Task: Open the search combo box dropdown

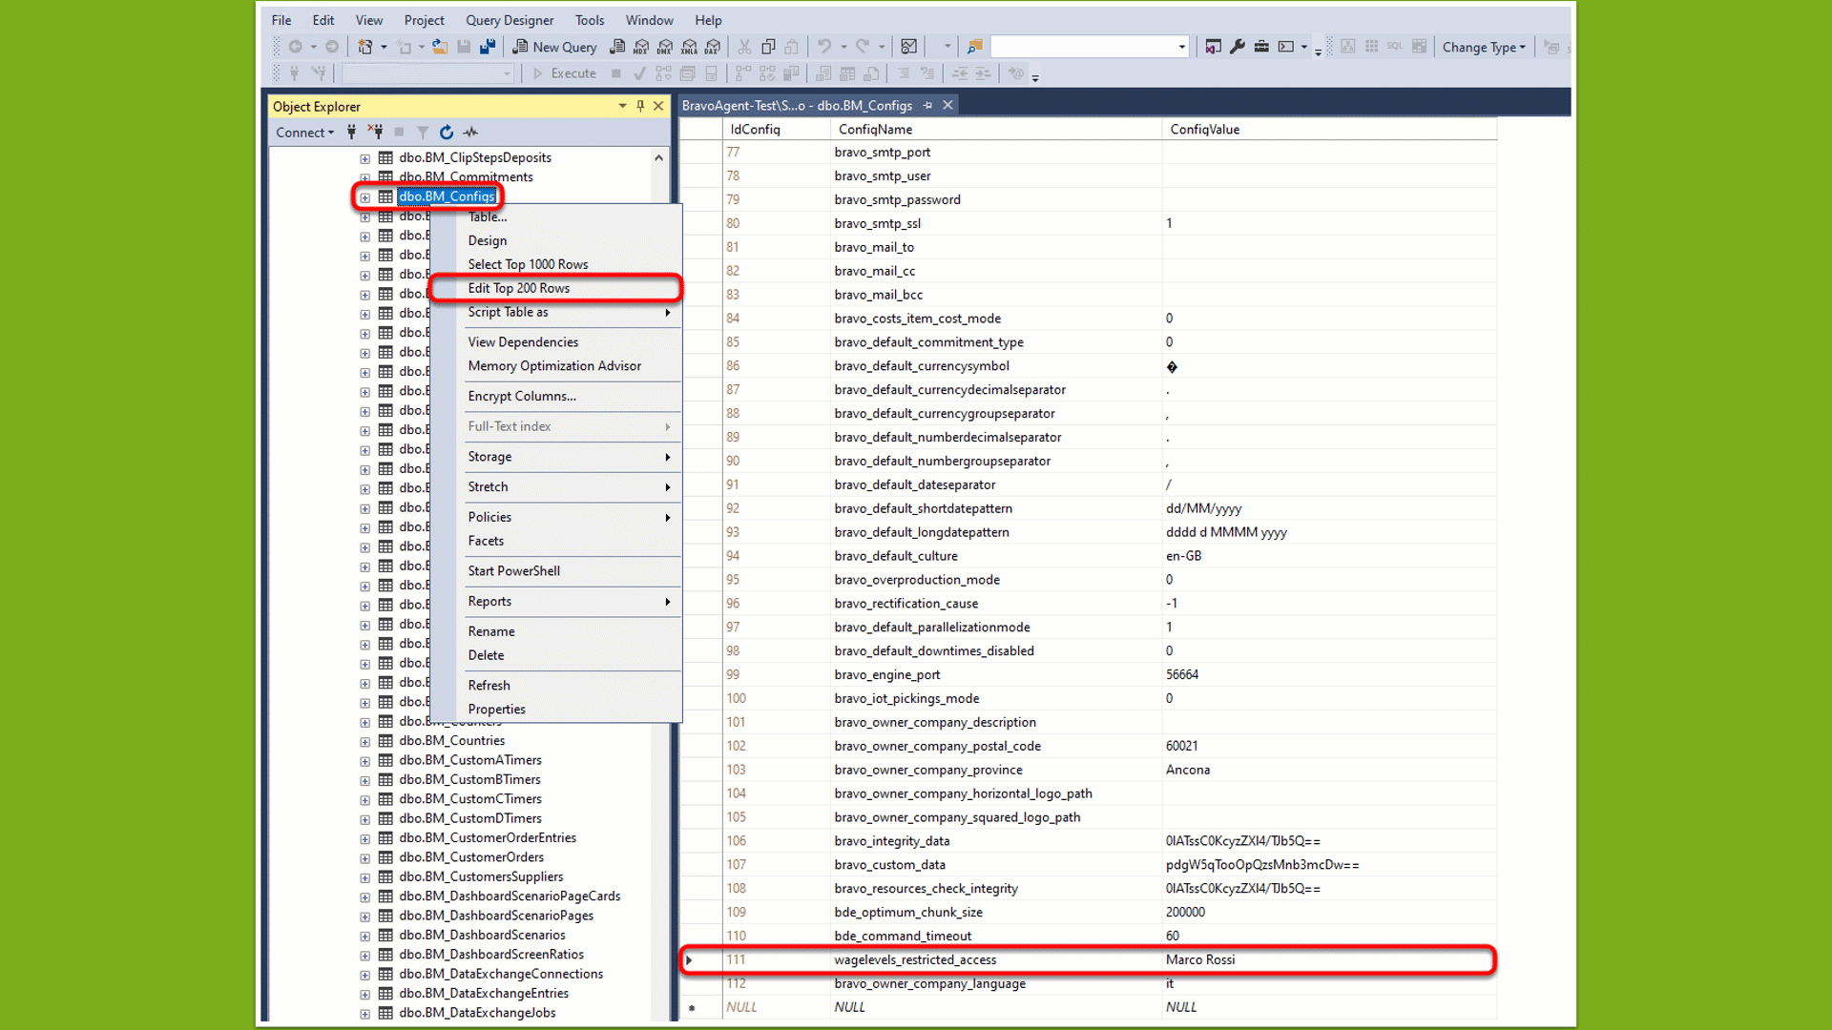Action: click(1181, 47)
